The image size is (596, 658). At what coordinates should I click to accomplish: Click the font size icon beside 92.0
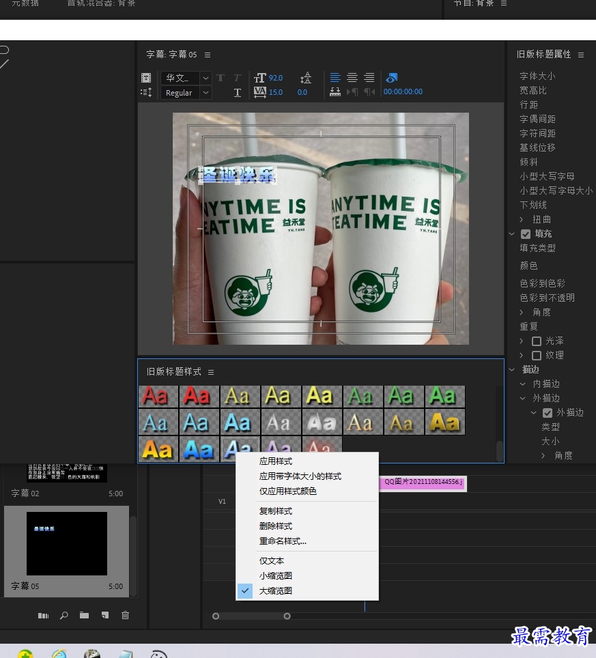tap(260, 78)
